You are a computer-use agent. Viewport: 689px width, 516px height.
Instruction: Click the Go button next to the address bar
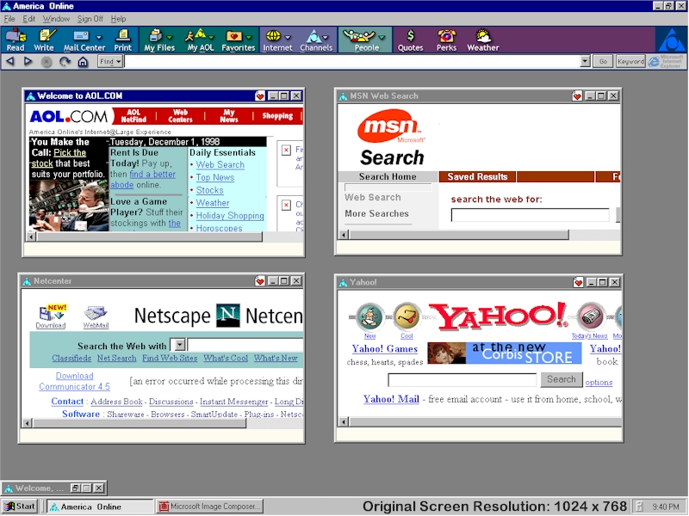pos(603,62)
